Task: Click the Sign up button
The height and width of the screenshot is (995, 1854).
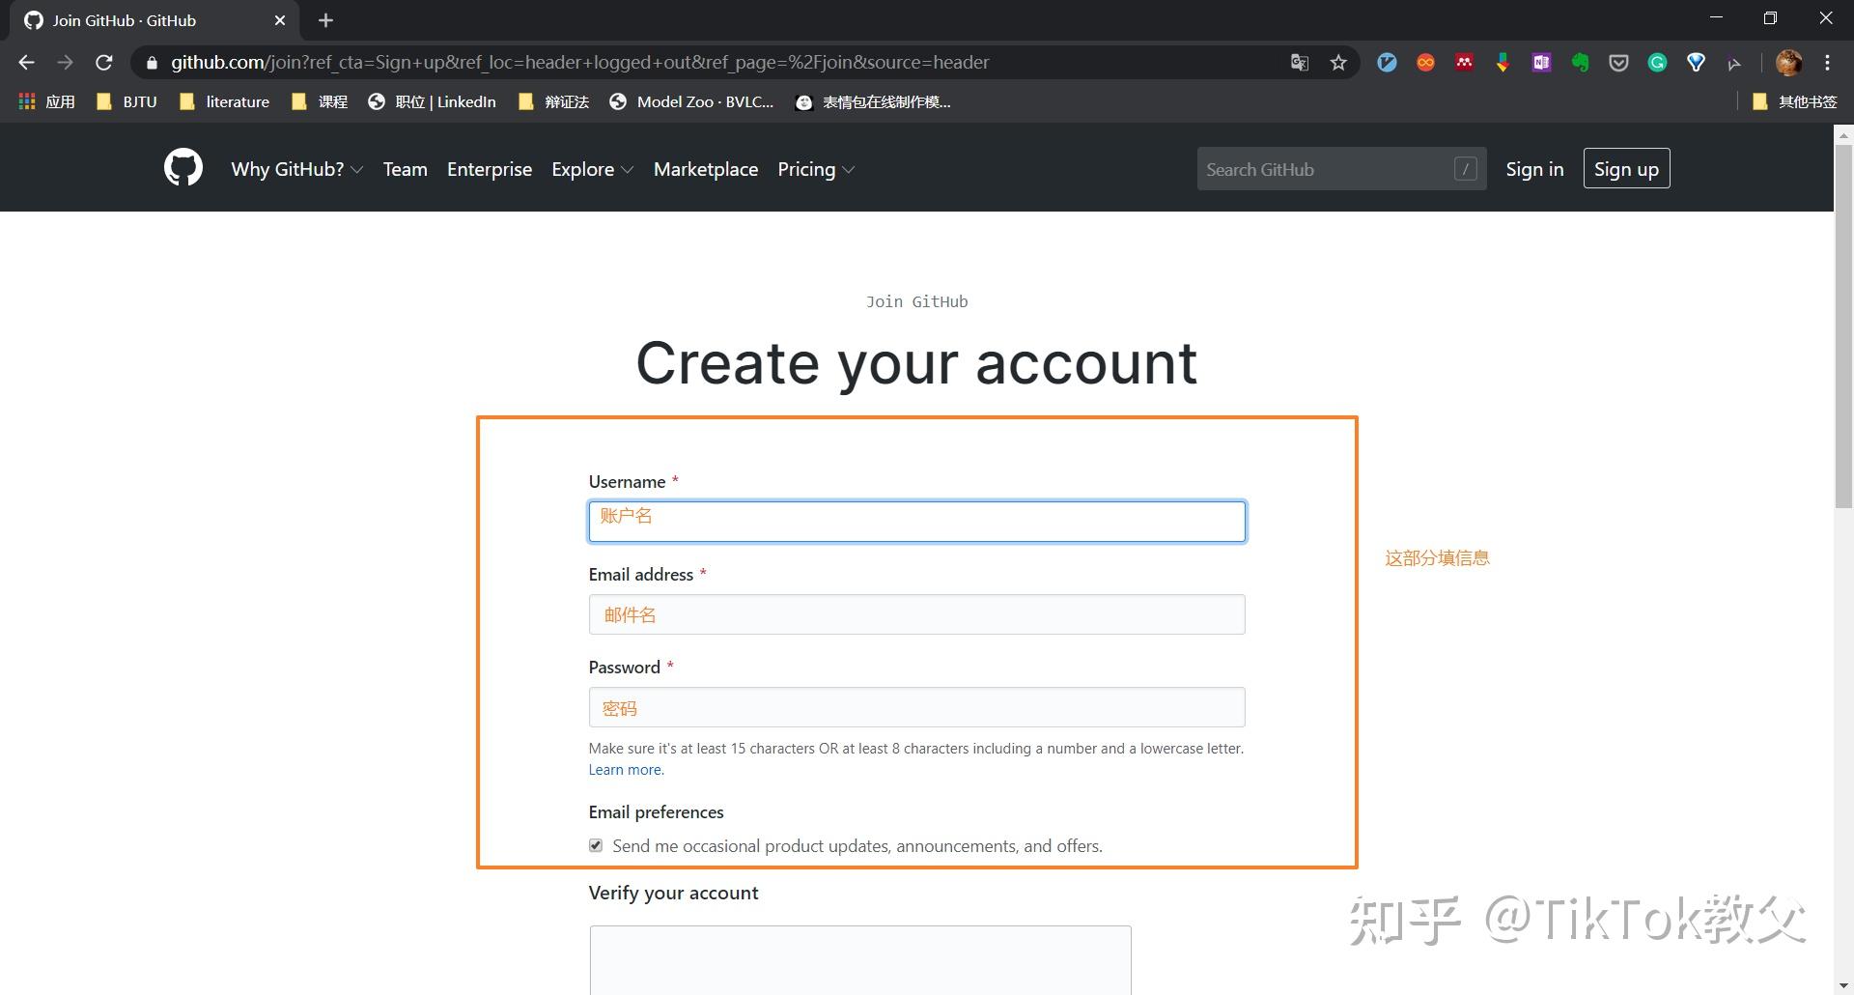Action: (x=1626, y=167)
